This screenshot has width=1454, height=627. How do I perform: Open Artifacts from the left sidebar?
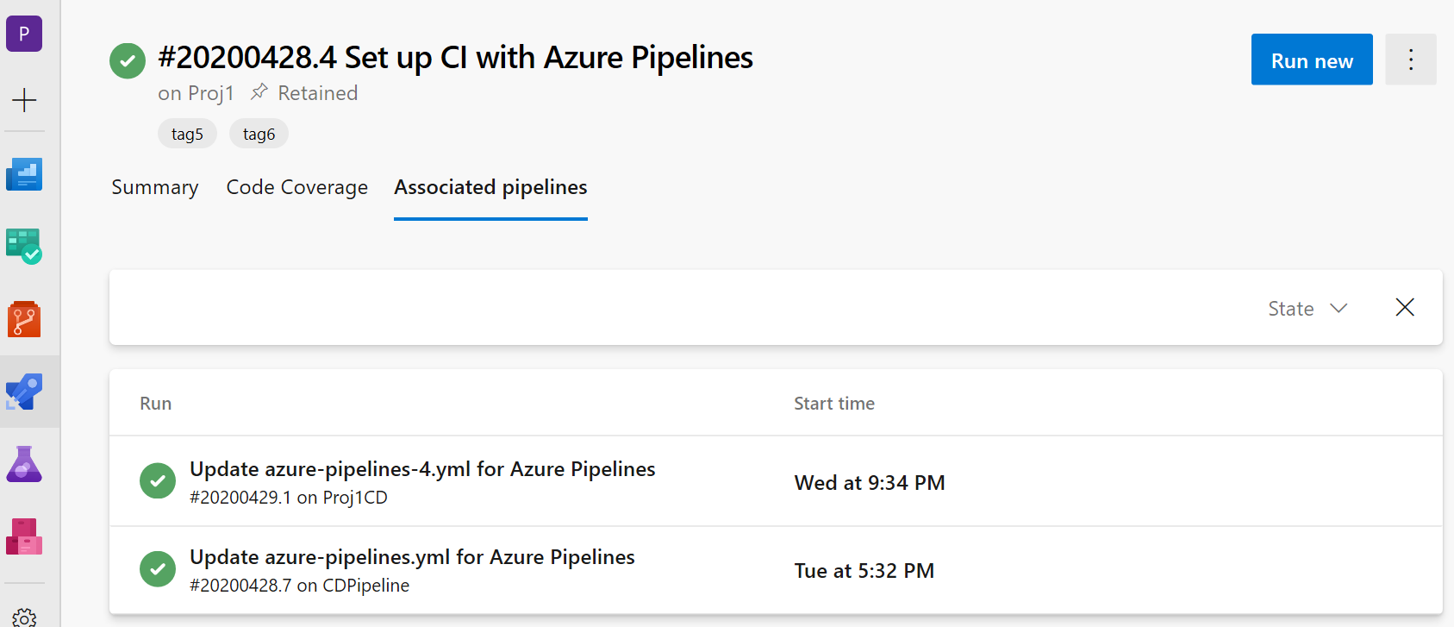point(24,536)
